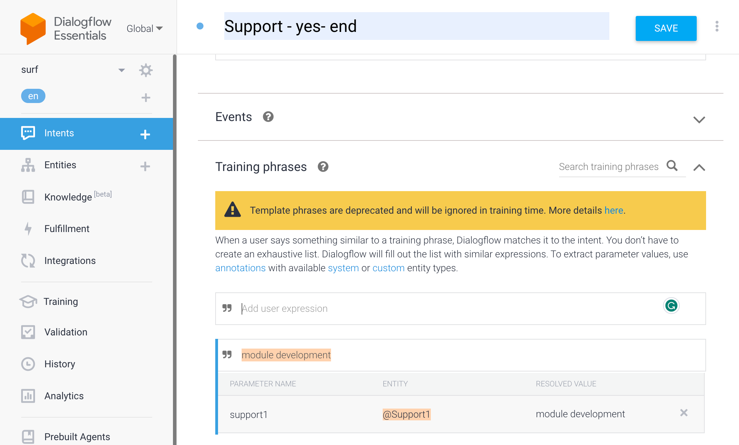Go to Fulfillment in sidebar
Image resolution: width=739 pixels, height=445 pixels.
67,229
